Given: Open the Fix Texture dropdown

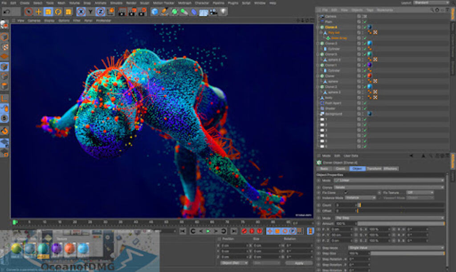Looking at the screenshot, I should coord(420,192).
